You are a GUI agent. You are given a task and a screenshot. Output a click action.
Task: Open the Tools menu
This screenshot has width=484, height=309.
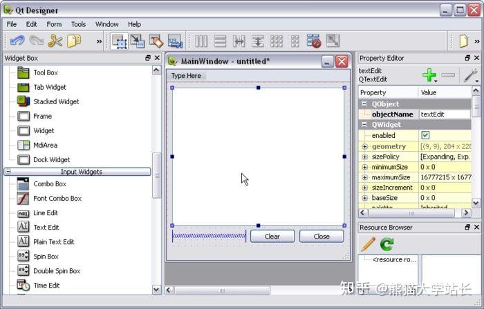tap(78, 24)
